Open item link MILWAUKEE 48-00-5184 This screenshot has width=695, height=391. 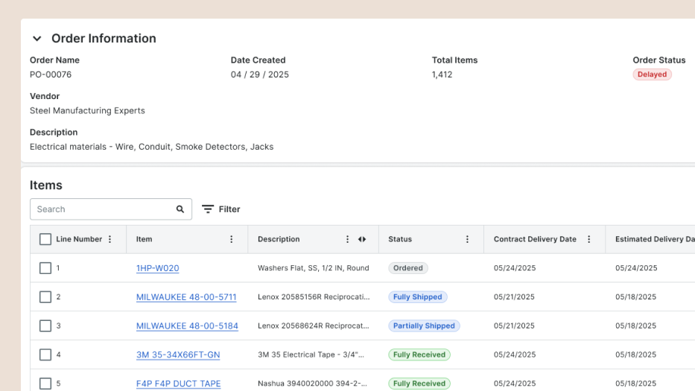click(187, 326)
